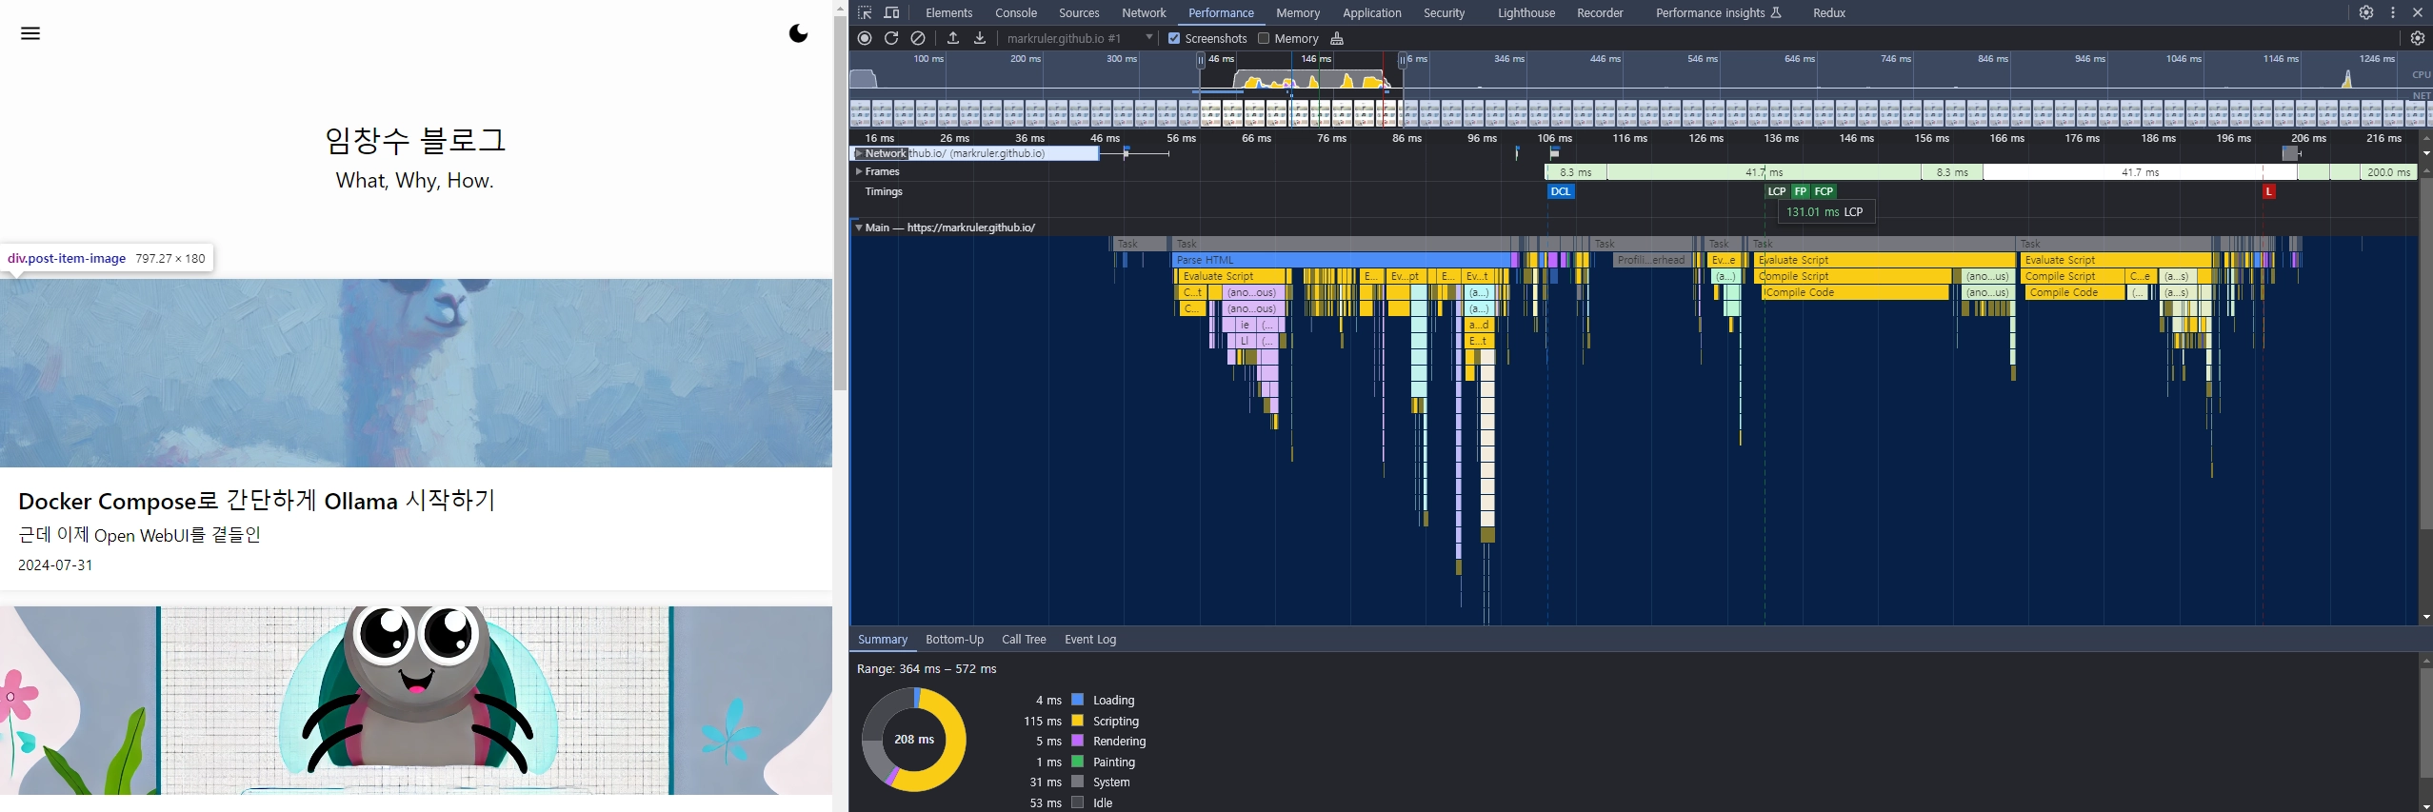Activate the inspect element picker icon
The image size is (2433, 812).
point(865,13)
